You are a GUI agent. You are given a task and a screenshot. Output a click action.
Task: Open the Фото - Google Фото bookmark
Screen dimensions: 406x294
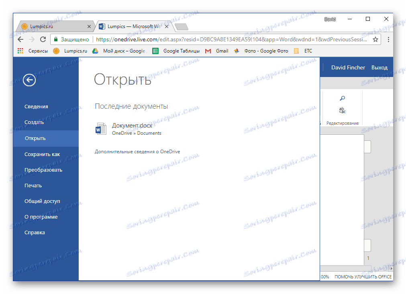pos(261,51)
